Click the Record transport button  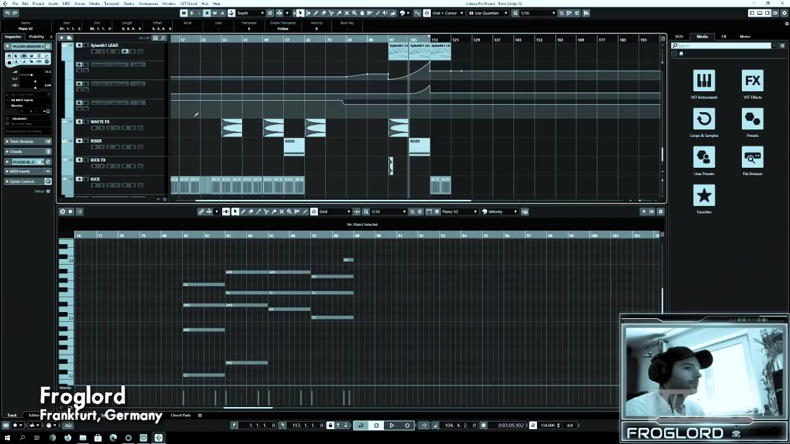tap(407, 425)
